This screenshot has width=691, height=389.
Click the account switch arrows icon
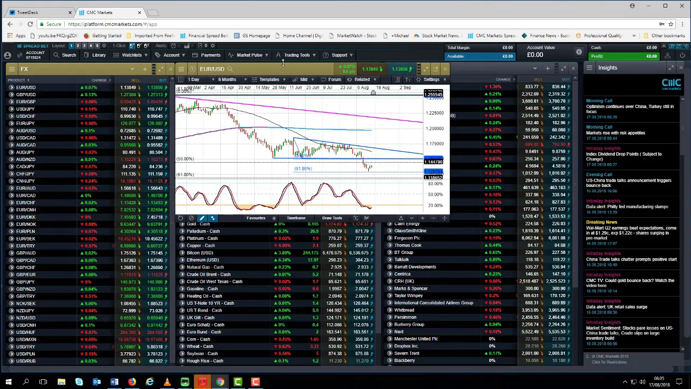(x=19, y=55)
